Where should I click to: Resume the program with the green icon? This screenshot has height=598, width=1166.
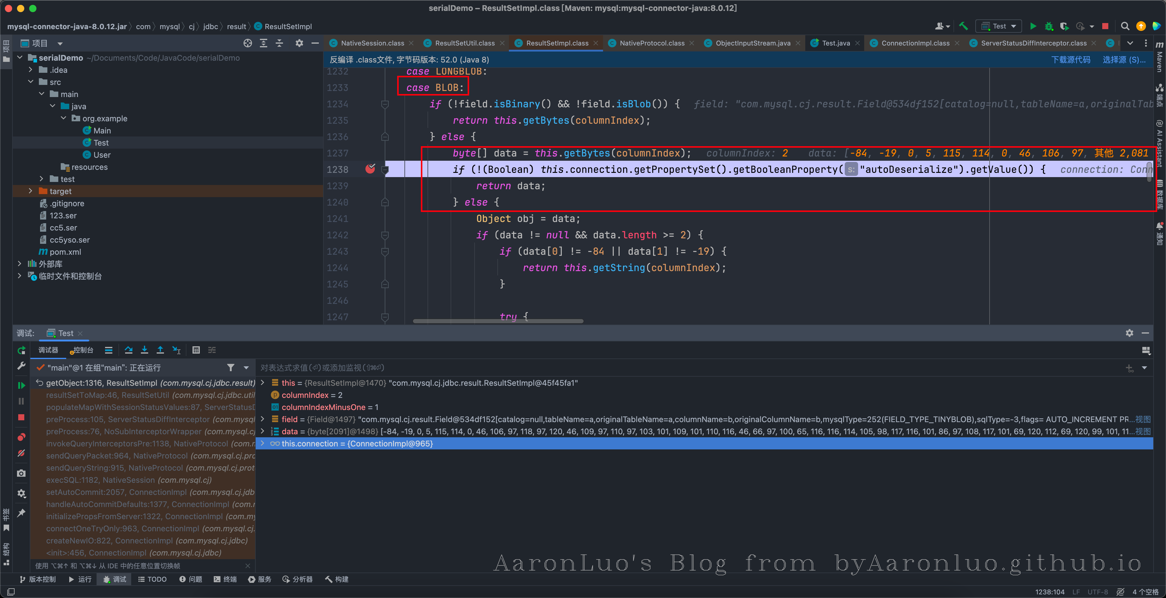pos(21,385)
